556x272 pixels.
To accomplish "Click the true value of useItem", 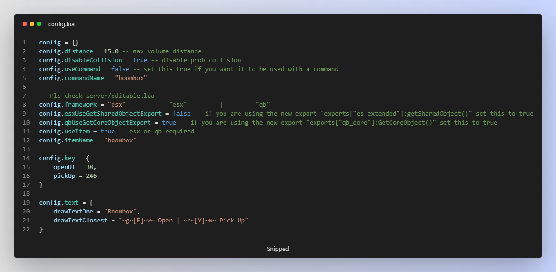I will [x=107, y=132].
